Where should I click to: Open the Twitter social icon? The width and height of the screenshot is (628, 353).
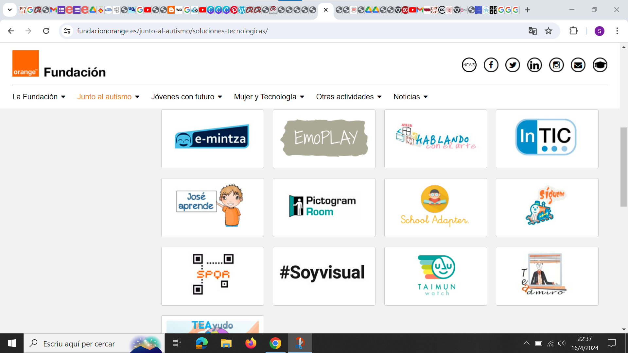(x=513, y=65)
